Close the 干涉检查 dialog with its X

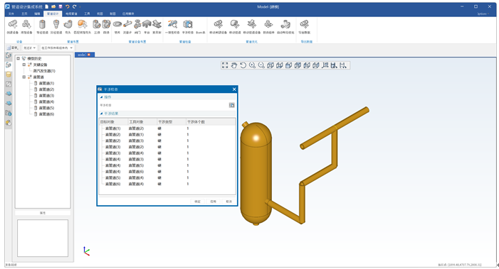(x=234, y=89)
